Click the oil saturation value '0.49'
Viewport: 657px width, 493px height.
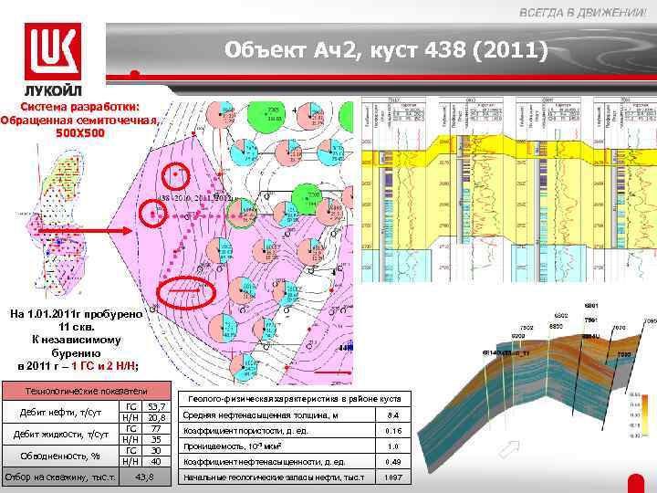(x=393, y=462)
